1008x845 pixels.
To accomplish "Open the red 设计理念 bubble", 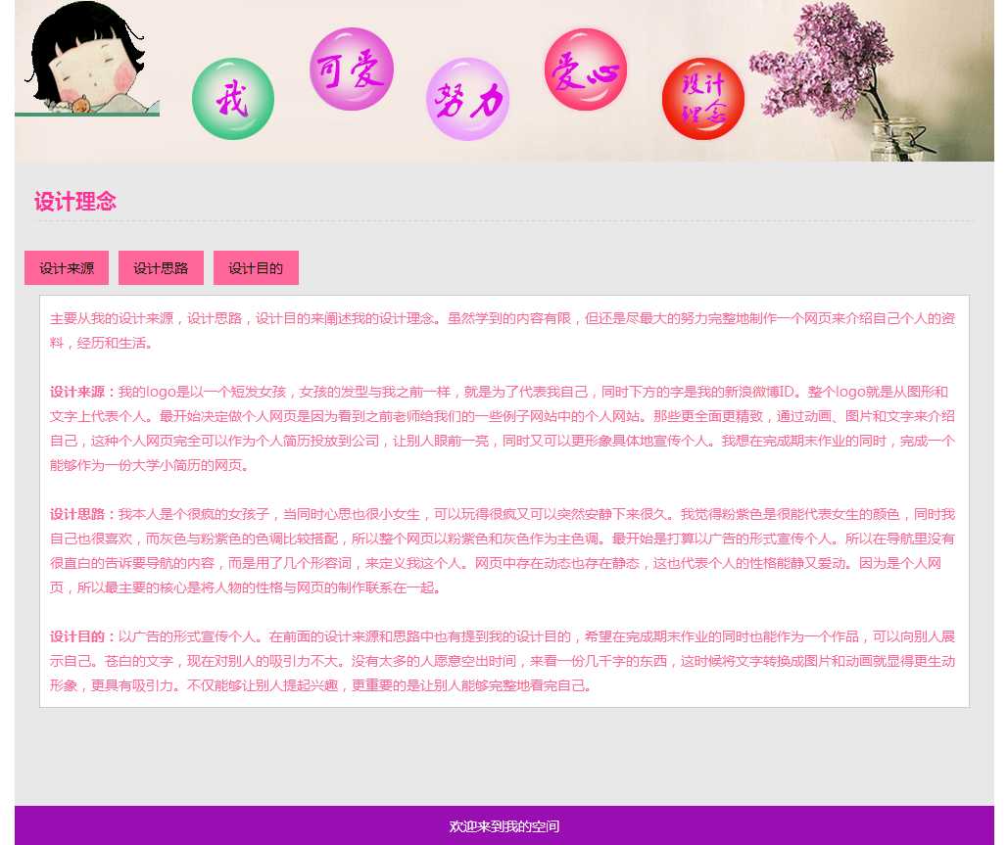I will 703,99.
